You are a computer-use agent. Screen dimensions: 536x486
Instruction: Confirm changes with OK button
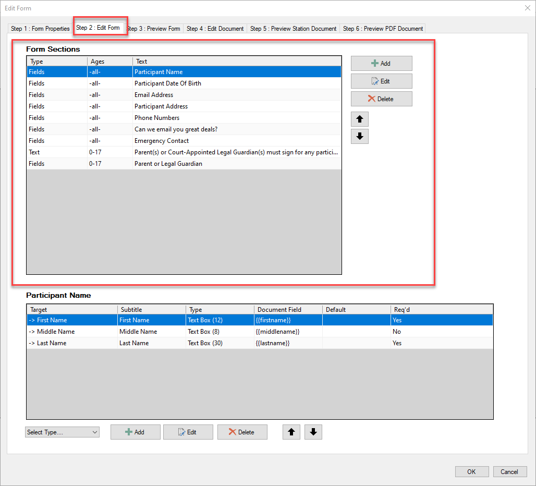tap(472, 471)
